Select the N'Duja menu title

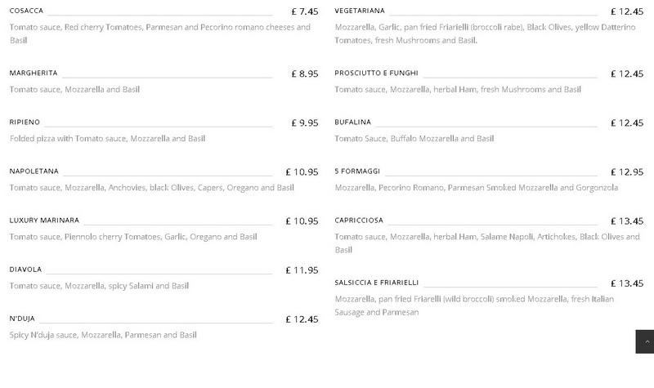(22, 319)
